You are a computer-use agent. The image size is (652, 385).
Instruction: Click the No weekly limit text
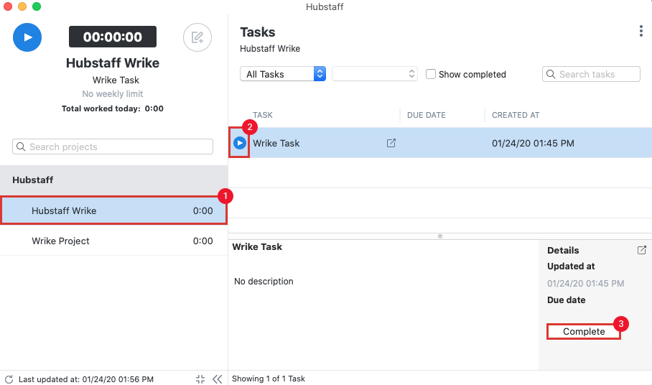point(112,94)
